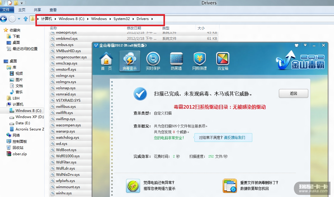Click the 数据恢复 recovery icon
The height and width of the screenshot is (197, 334).
click(x=230, y=186)
